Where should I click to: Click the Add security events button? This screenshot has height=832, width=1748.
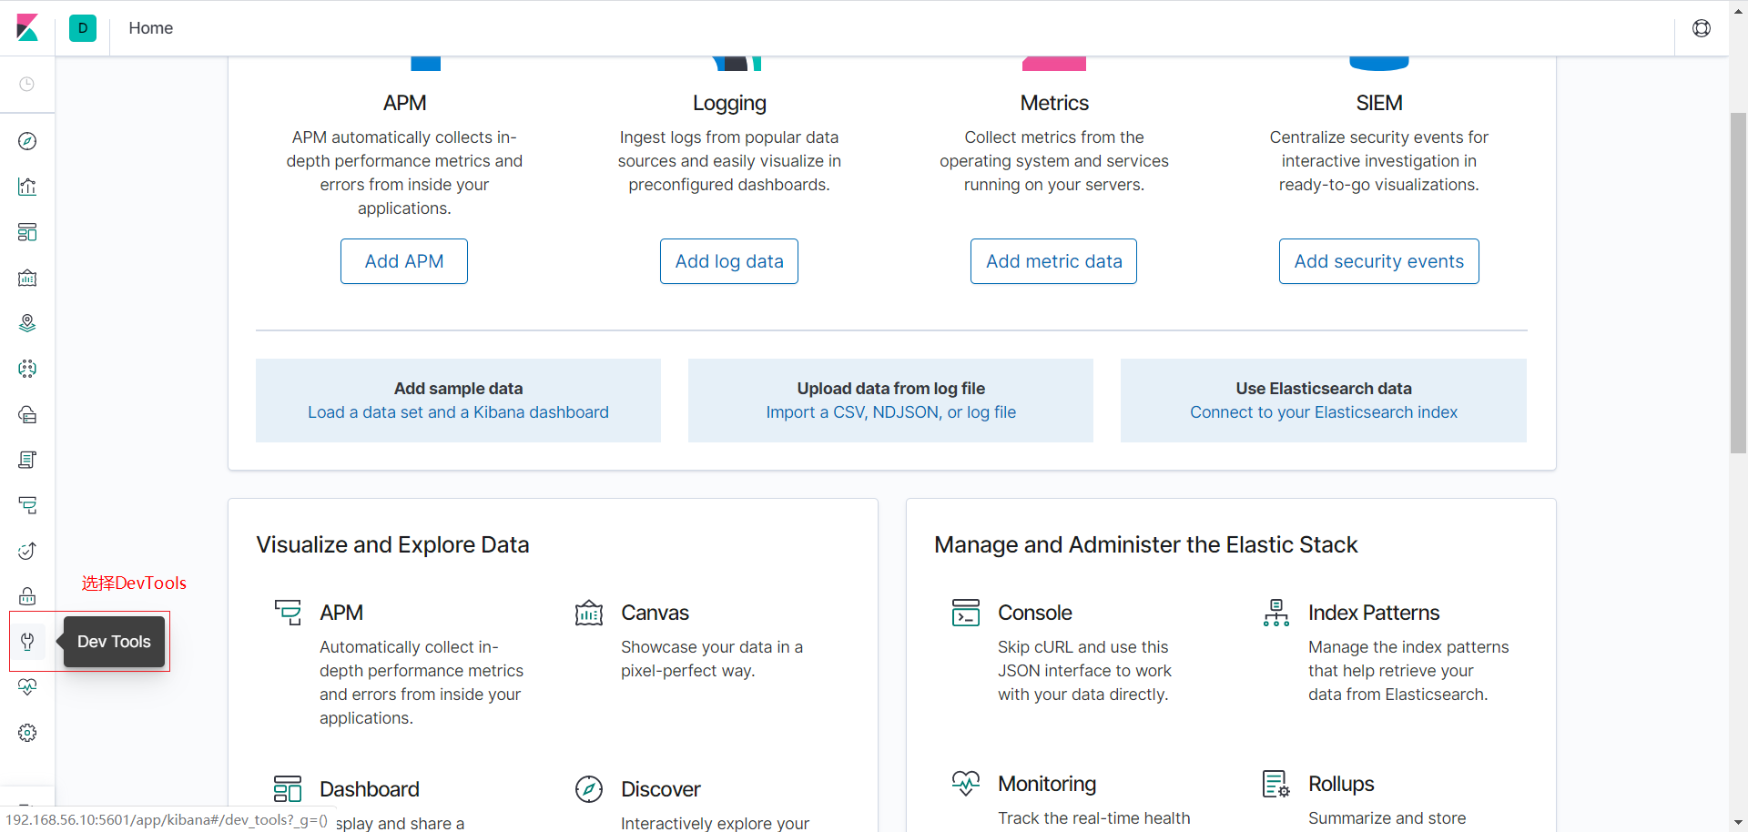(x=1379, y=261)
